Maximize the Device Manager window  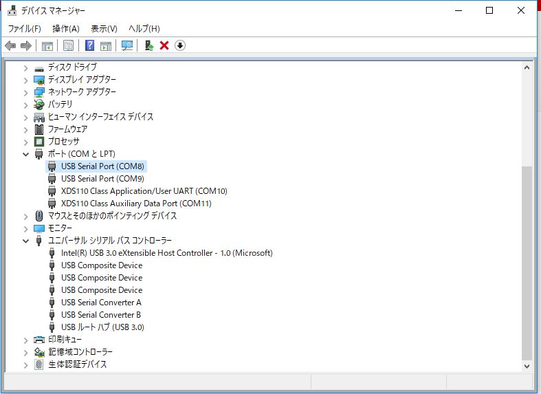coord(489,11)
